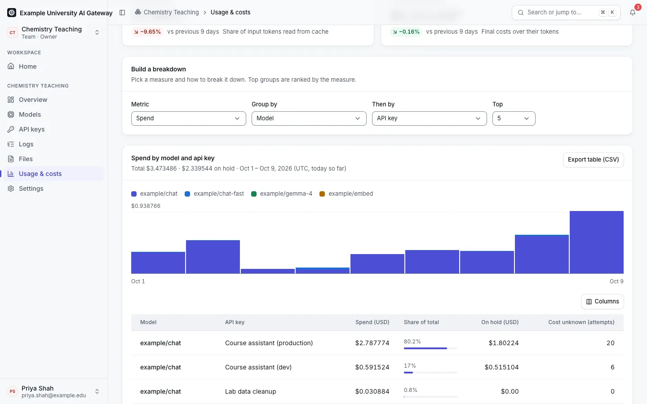Image resolution: width=647 pixels, height=404 pixels.
Task: Click the Course assistant (dev) cell
Action: 258,367
